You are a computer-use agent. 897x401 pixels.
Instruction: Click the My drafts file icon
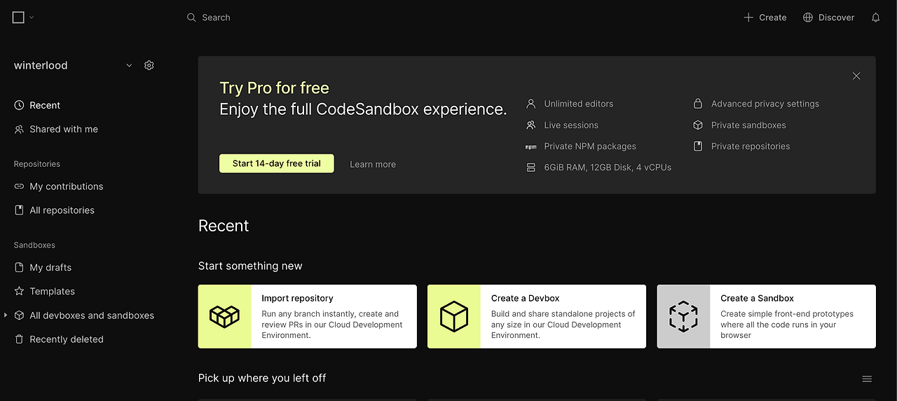click(x=19, y=268)
